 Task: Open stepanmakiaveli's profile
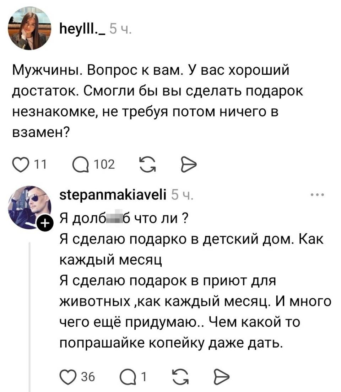[x=112, y=195]
